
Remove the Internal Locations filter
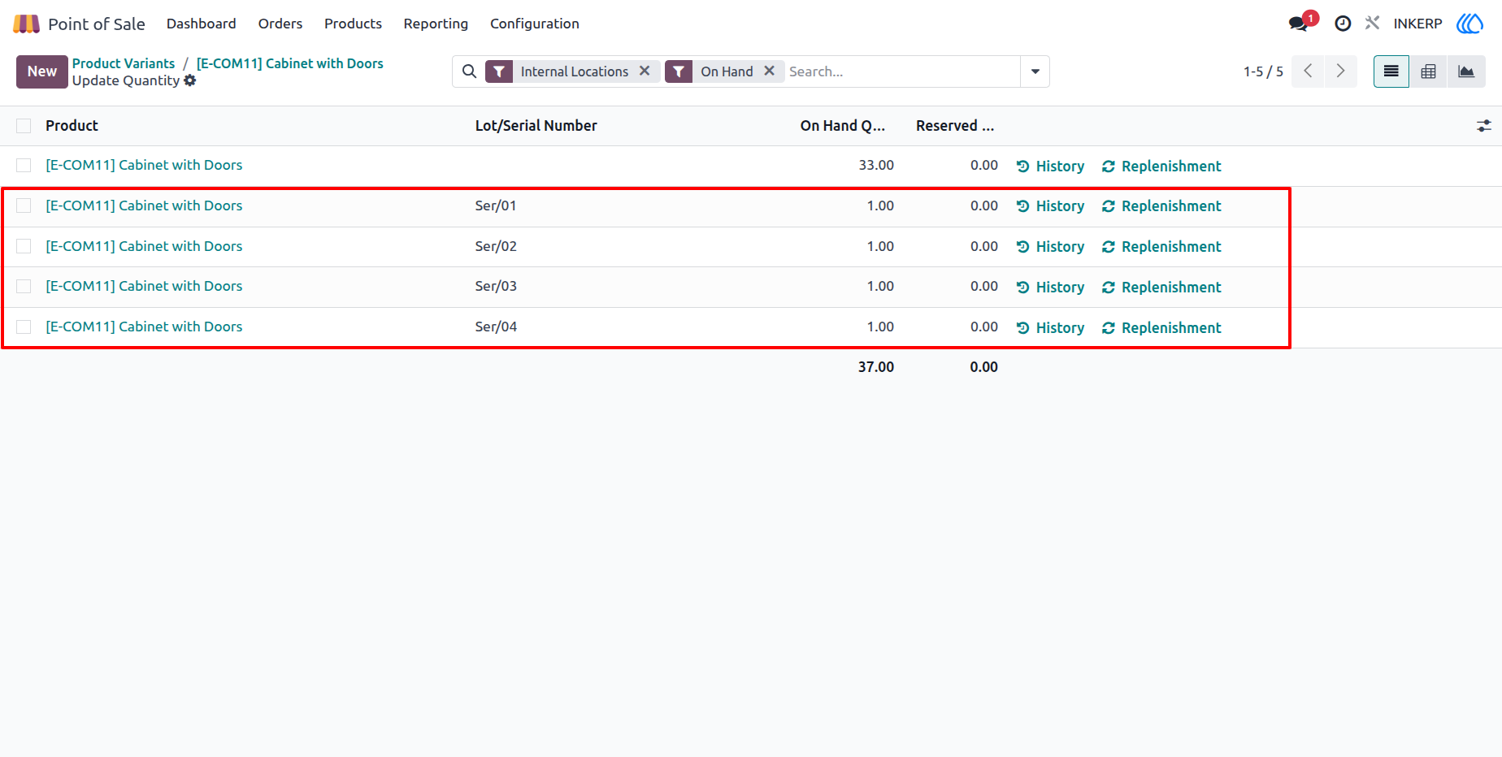click(645, 71)
